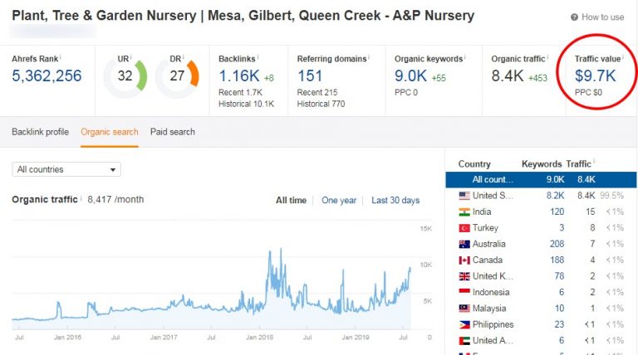Switch chart to One year
This screenshot has height=355, width=638.
point(339,200)
